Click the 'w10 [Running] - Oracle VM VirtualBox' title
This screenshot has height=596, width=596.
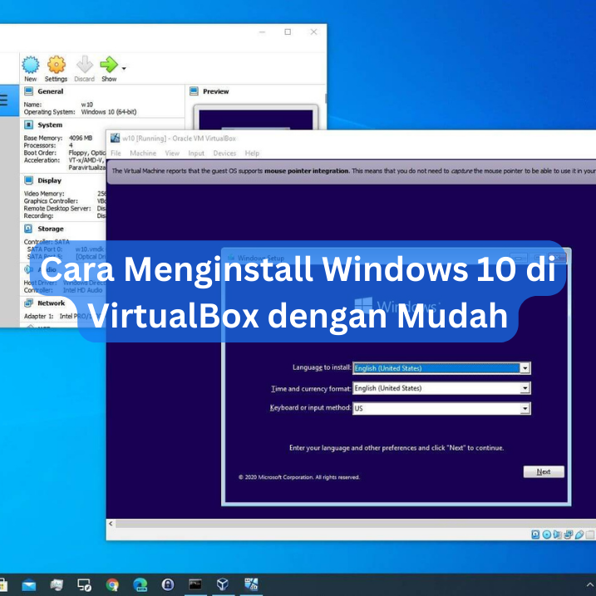[x=179, y=138]
